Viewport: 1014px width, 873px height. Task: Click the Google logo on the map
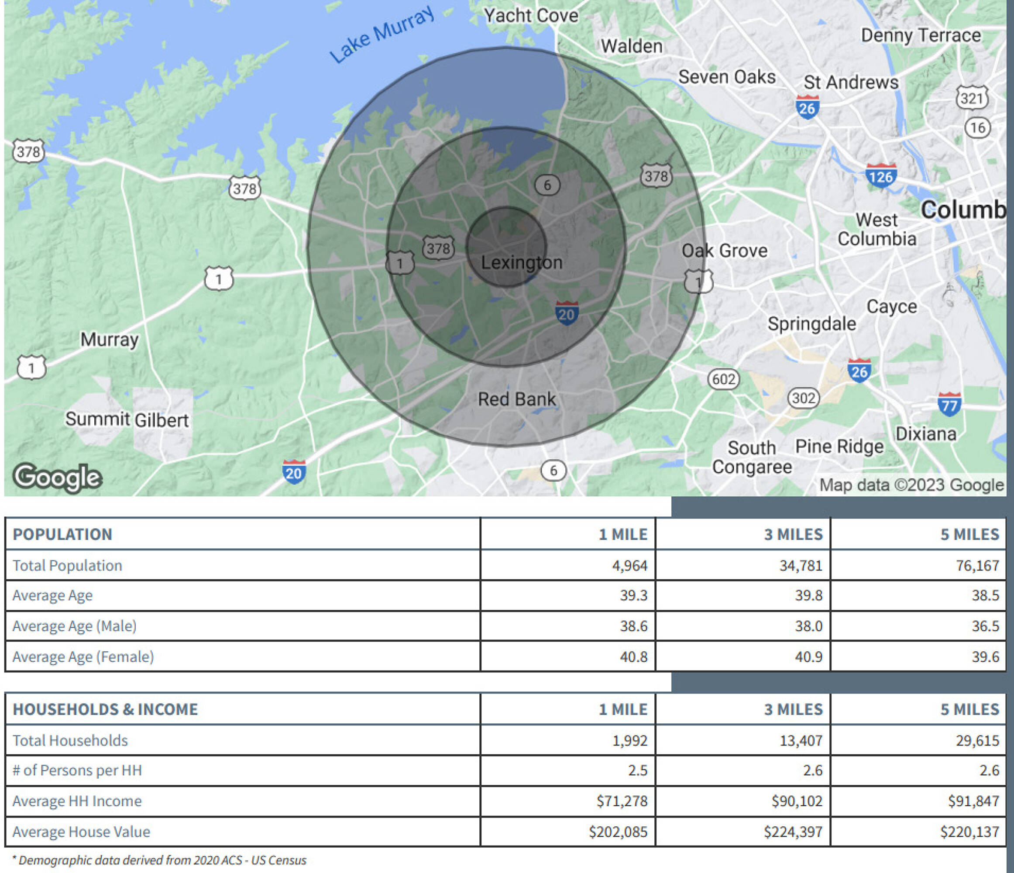coord(58,478)
